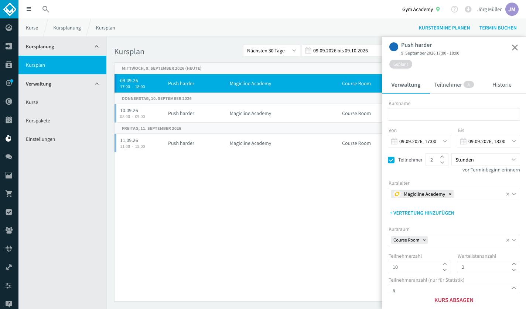This screenshot has width=526, height=309.
Task: Close the Push harder detail panel
Action: click(x=515, y=47)
